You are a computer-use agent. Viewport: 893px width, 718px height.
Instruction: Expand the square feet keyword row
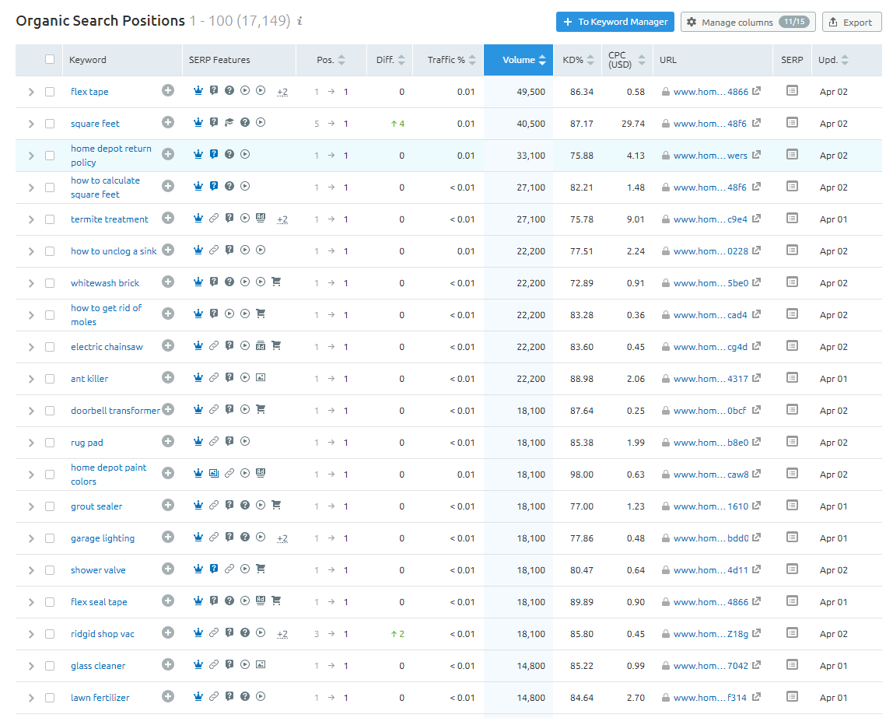30,123
